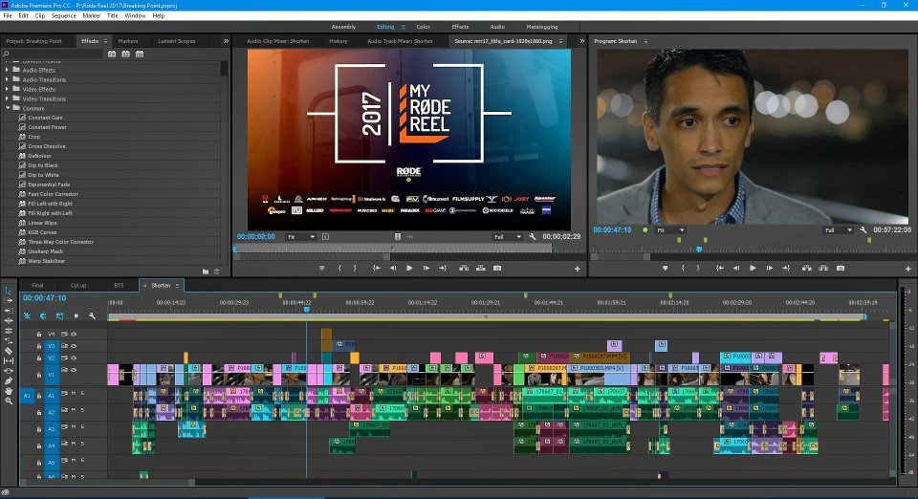The image size is (918, 499).
Task: Play the Program monitor sequence
Action: (x=753, y=268)
